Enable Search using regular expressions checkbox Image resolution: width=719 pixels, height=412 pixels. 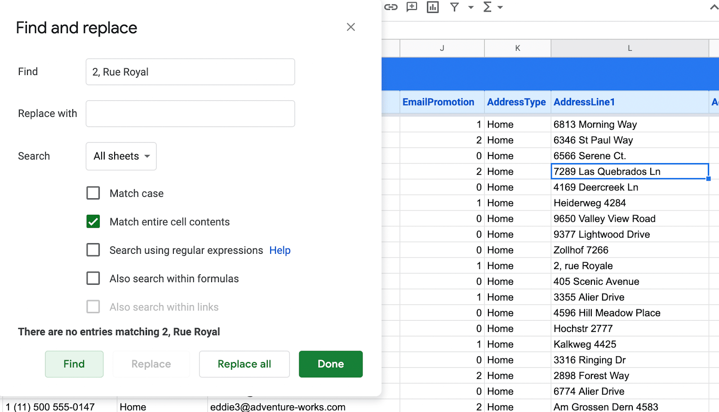pyautogui.click(x=93, y=250)
